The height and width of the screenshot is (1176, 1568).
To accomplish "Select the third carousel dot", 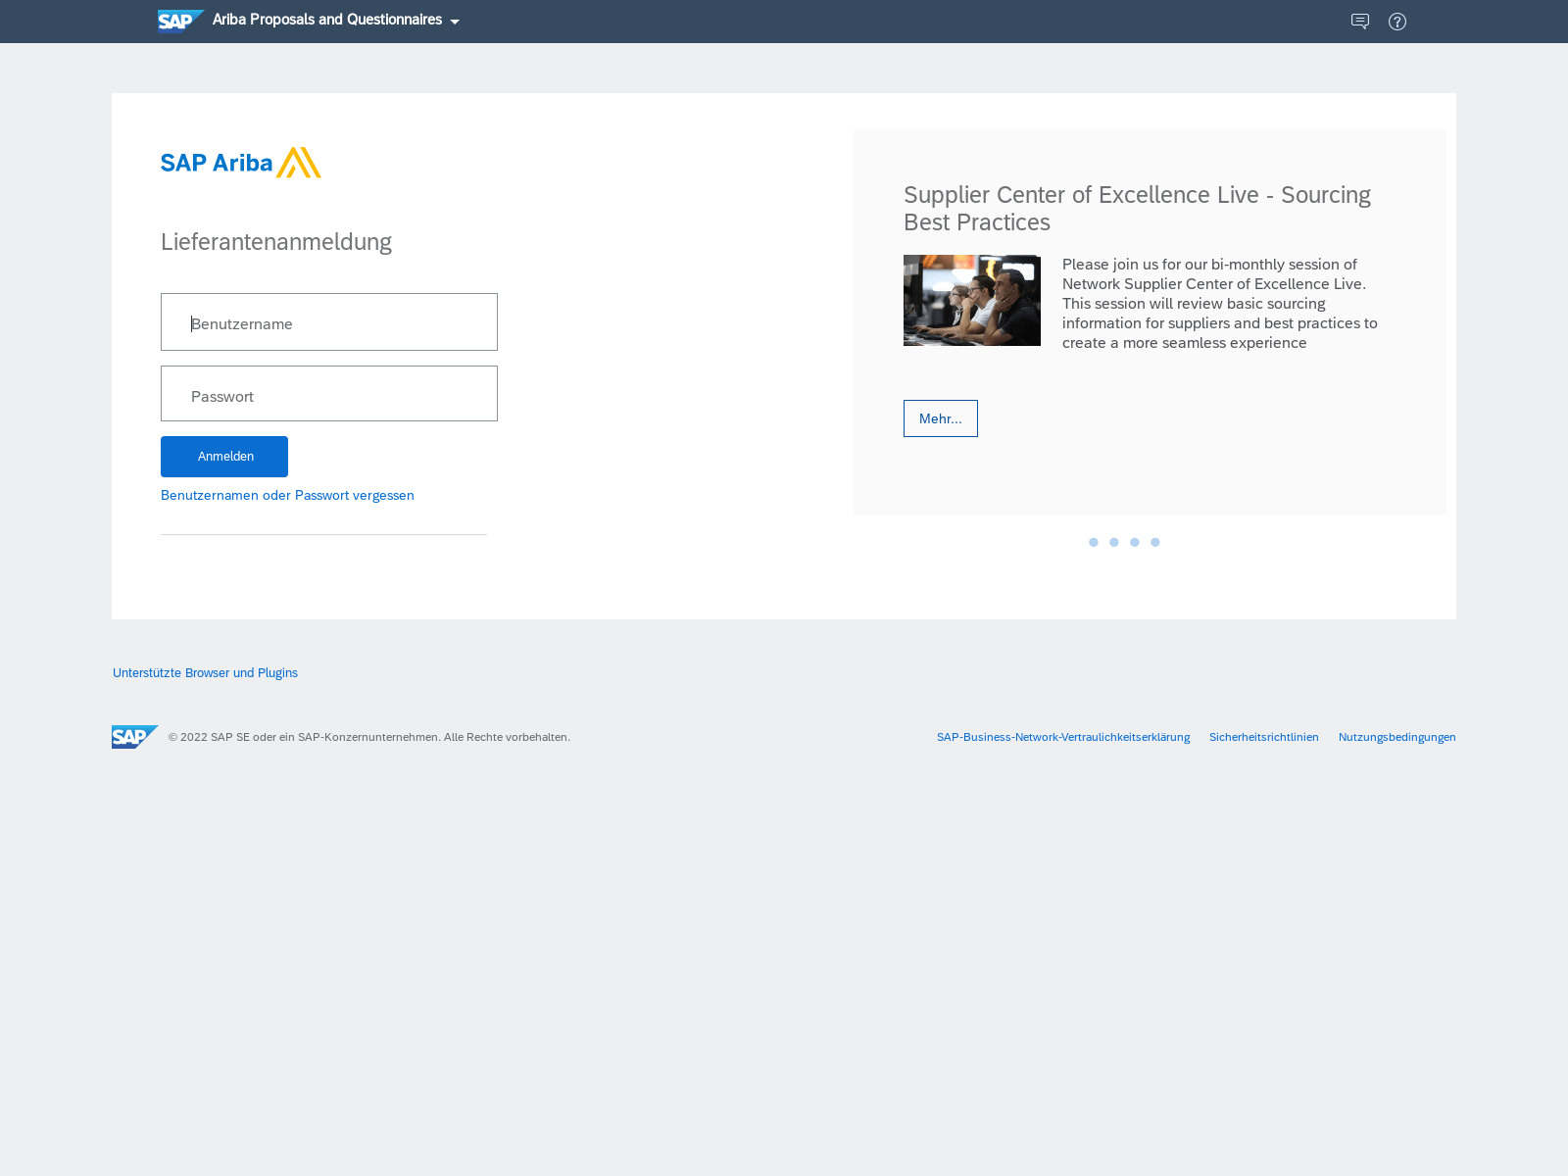I will [1135, 542].
